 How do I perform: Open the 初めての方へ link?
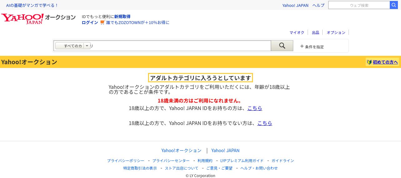coord(385,62)
